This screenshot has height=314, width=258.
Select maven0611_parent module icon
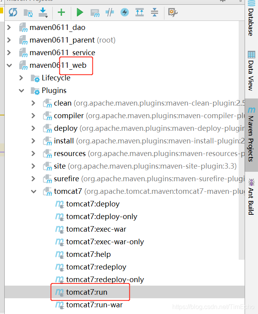(x=23, y=40)
